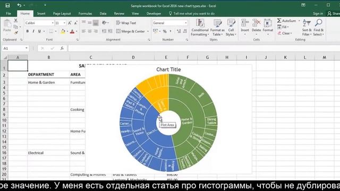Top-align cell contents

tap(83, 22)
